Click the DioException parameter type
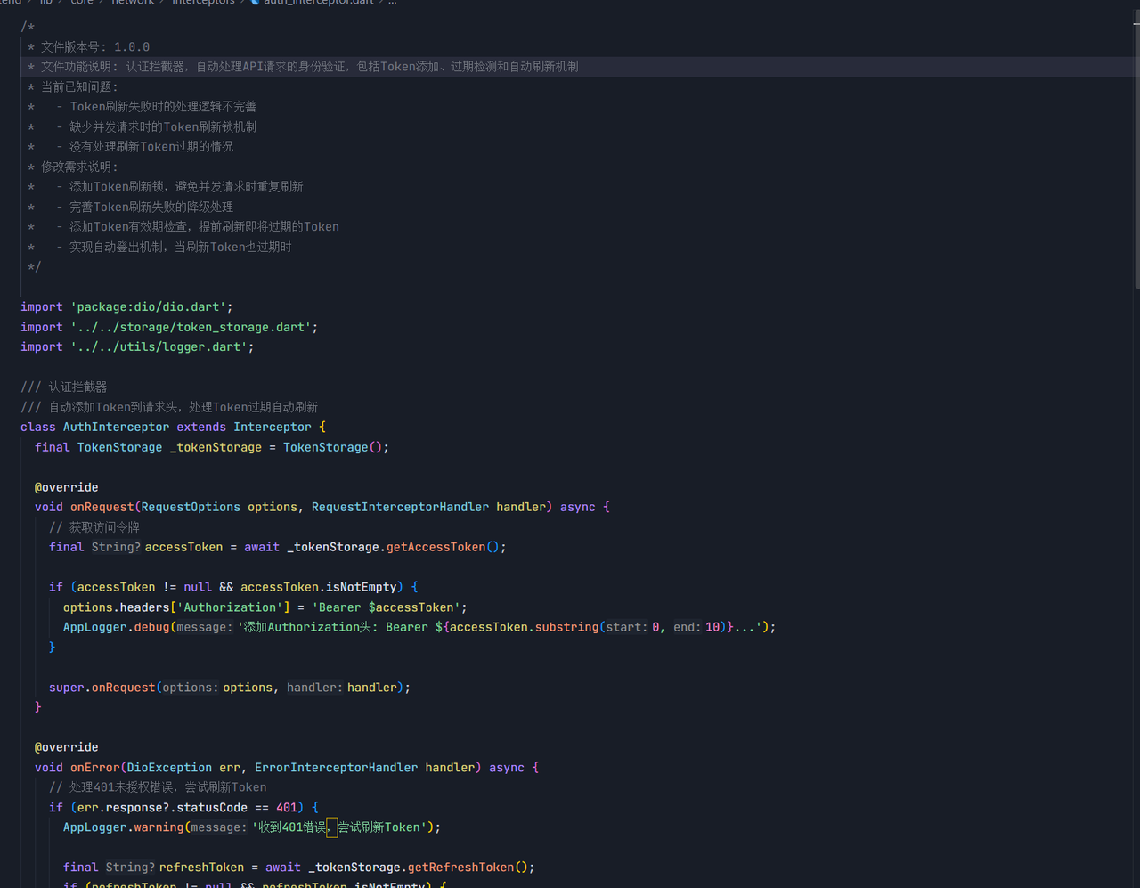Screen dimensions: 1140x888 (x=169, y=768)
